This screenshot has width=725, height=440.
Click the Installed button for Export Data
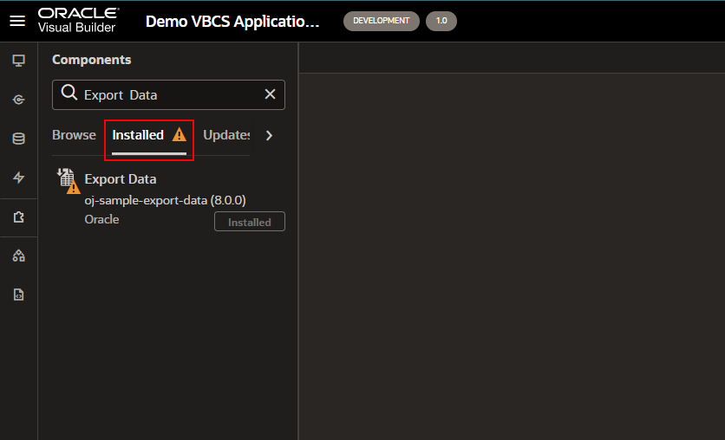click(250, 222)
